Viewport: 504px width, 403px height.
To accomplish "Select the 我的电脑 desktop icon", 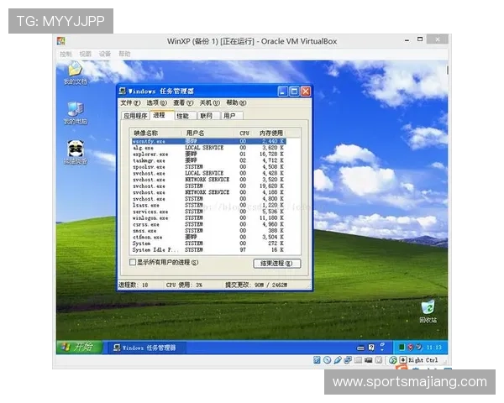I will (x=76, y=113).
